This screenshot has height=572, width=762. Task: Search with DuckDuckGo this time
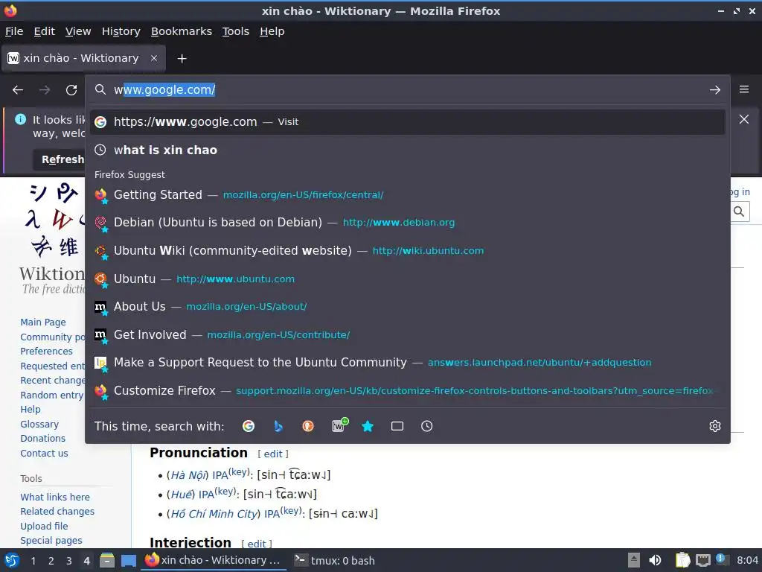(x=307, y=426)
